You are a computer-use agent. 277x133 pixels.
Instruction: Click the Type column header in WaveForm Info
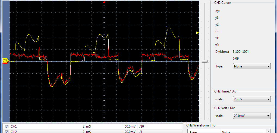click(x=193, y=132)
